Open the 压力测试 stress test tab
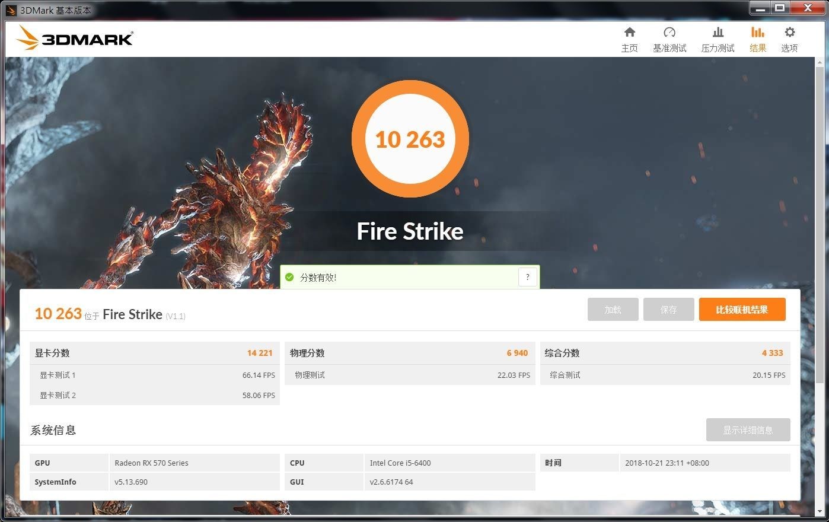Image resolution: width=829 pixels, height=522 pixels. tap(718, 40)
